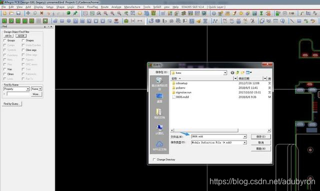
Task: Open the date modified column dropdown arrow
Action: 265,78
